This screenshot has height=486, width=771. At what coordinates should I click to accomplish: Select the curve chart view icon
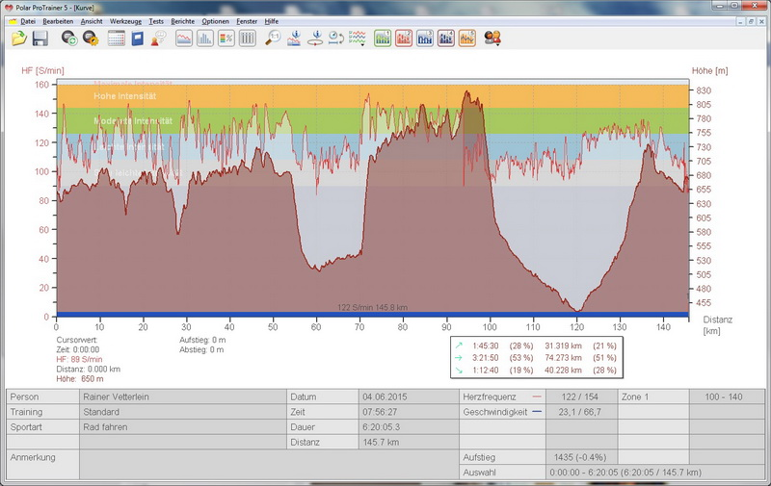point(183,38)
